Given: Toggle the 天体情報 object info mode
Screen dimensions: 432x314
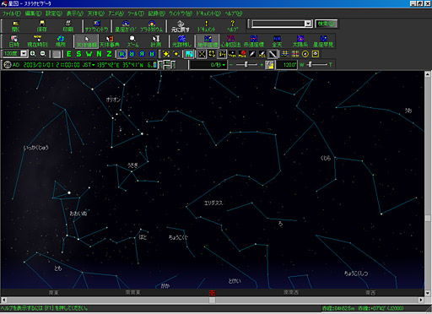Looking at the screenshot, I should 86,41.
